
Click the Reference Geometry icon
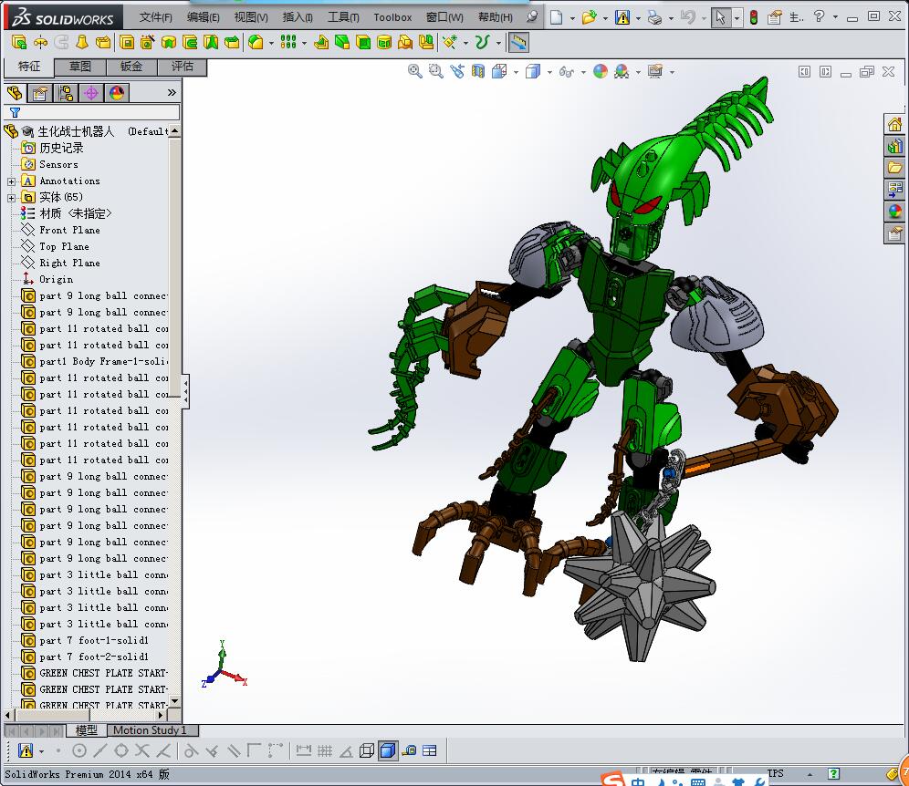(450, 42)
